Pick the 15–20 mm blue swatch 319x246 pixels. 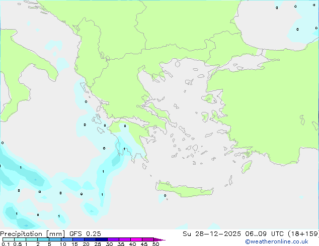(x=78, y=239)
